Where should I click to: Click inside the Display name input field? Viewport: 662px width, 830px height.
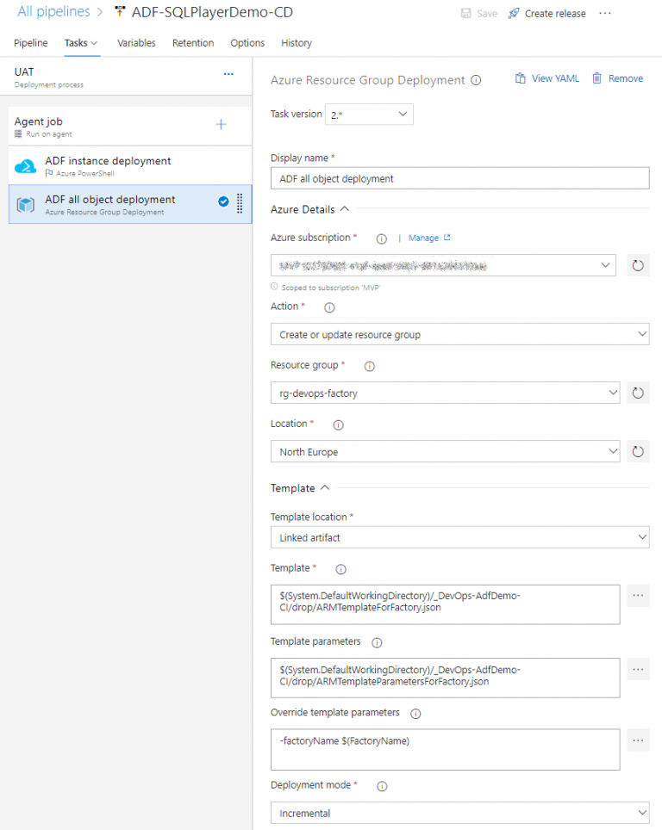tap(459, 178)
